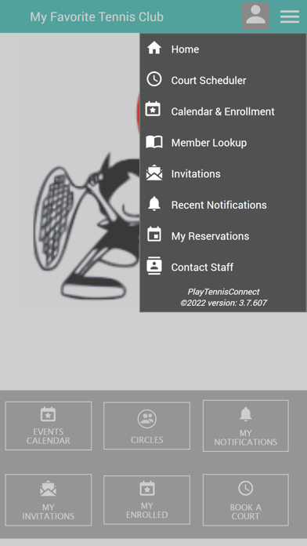Open the My Invitations tile
307x546 pixels.
click(49, 500)
